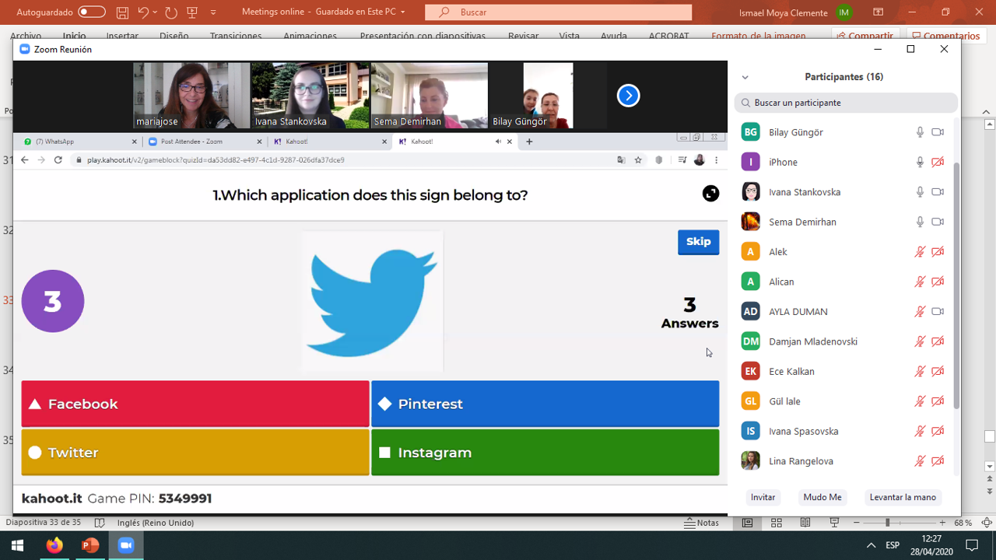Select Sema Demirhan video thumbnail
Image resolution: width=996 pixels, height=560 pixels.
pos(430,96)
